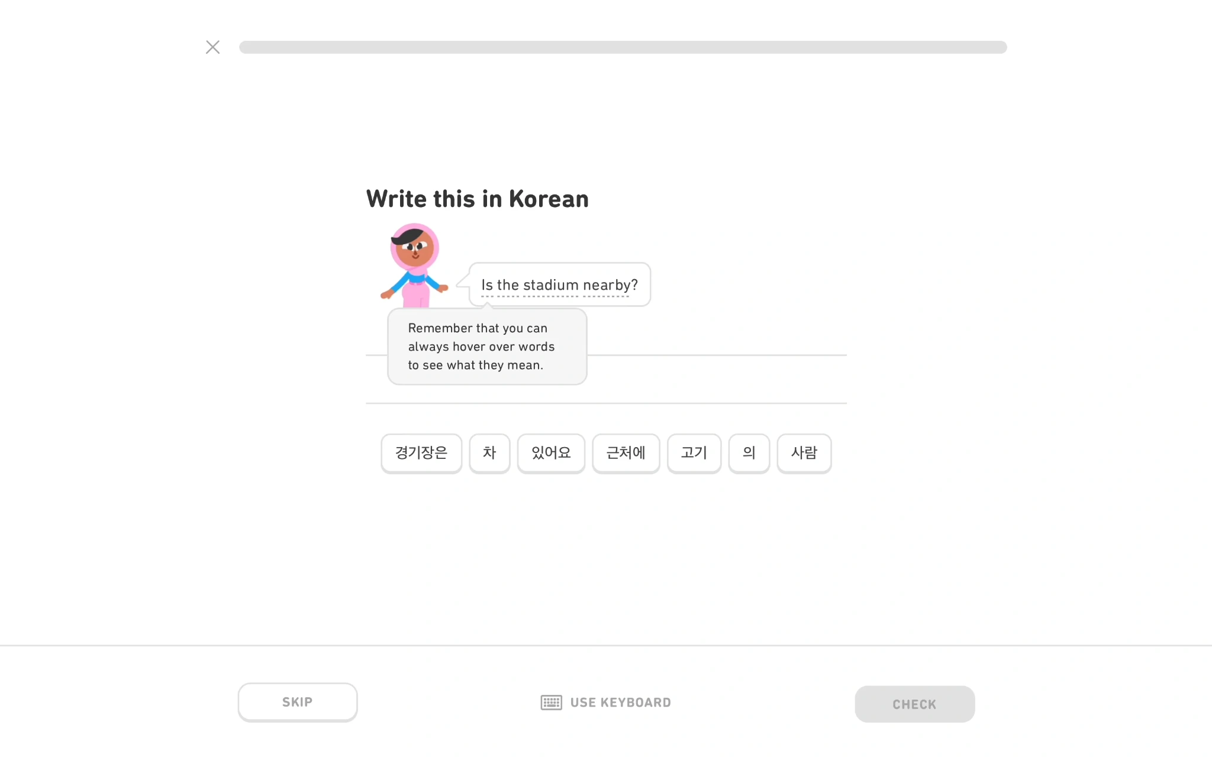
Task: Select the word tile 의
Action: click(x=749, y=453)
